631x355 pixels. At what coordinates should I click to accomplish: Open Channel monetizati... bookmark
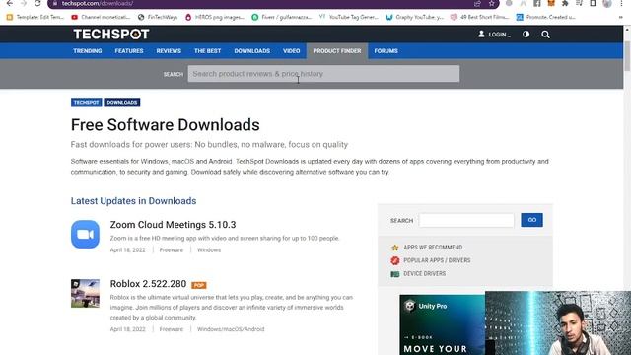[101, 17]
